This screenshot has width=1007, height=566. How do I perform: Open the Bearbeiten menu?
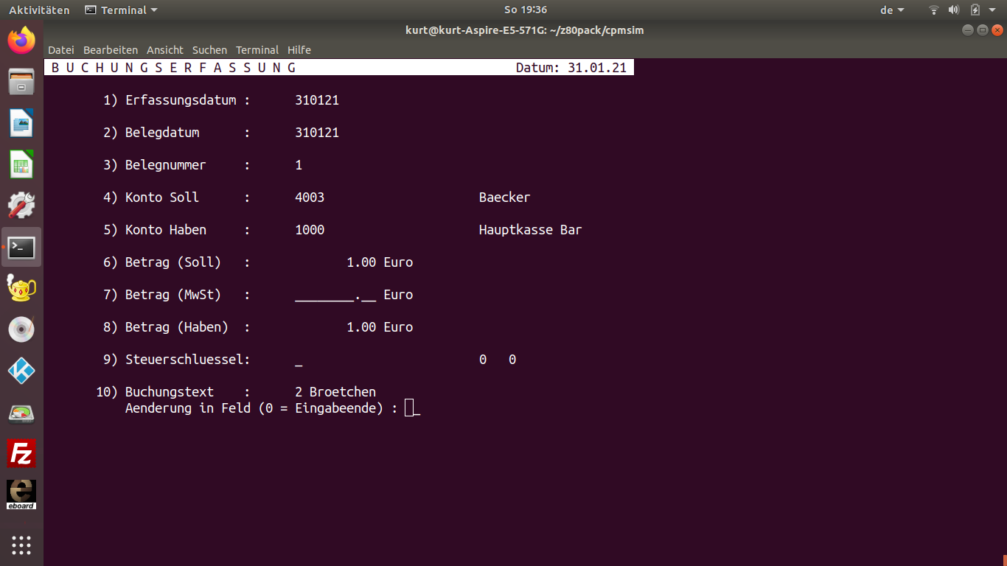111,50
